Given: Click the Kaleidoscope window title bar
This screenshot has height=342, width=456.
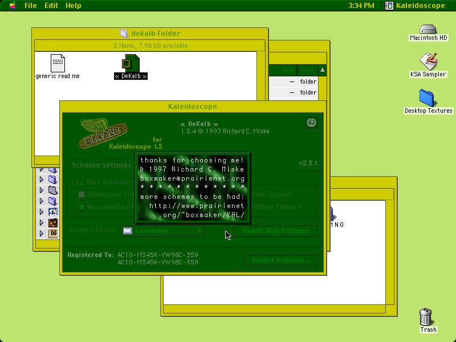Looking at the screenshot, I should tap(193, 107).
